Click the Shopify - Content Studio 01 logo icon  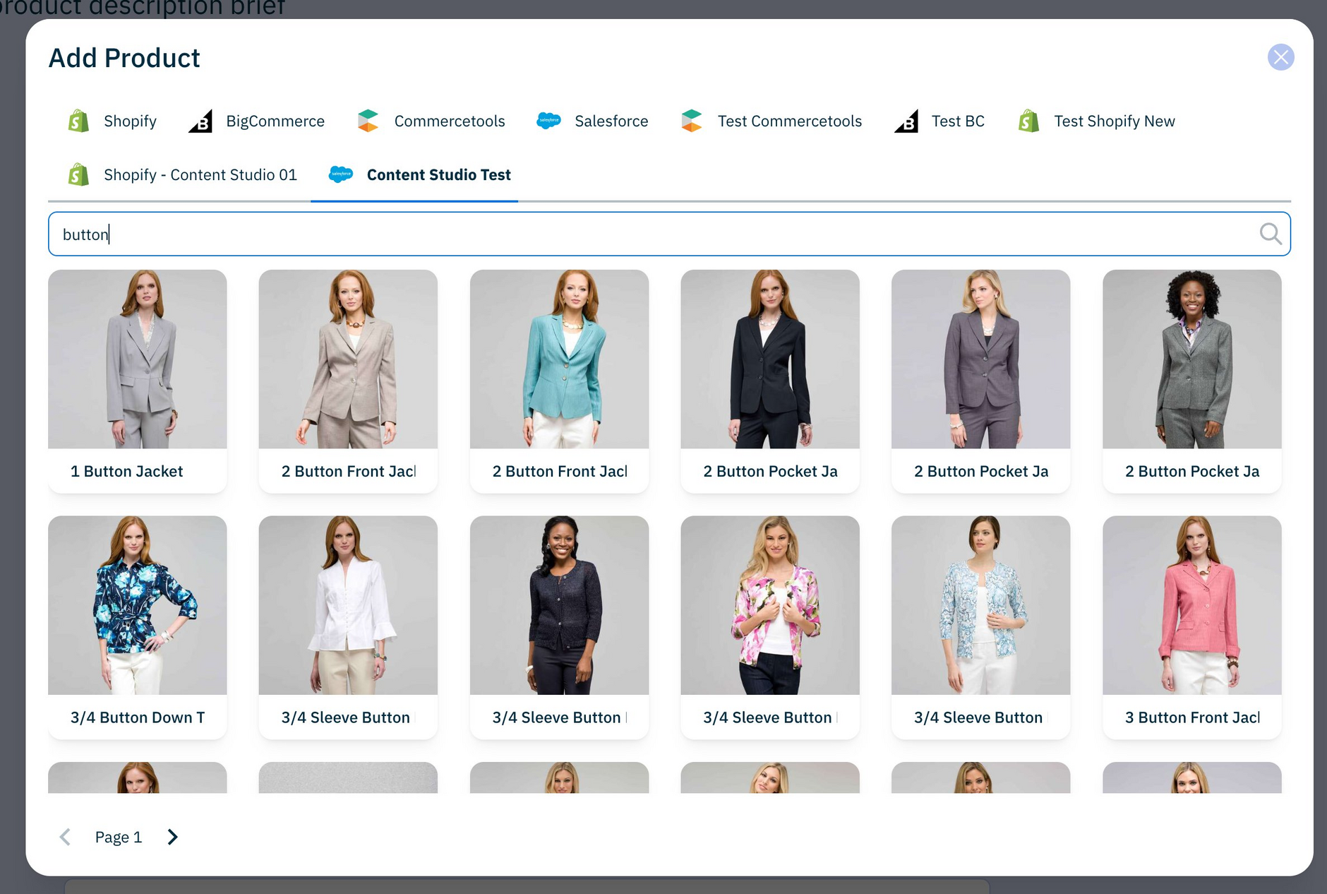pyautogui.click(x=78, y=174)
